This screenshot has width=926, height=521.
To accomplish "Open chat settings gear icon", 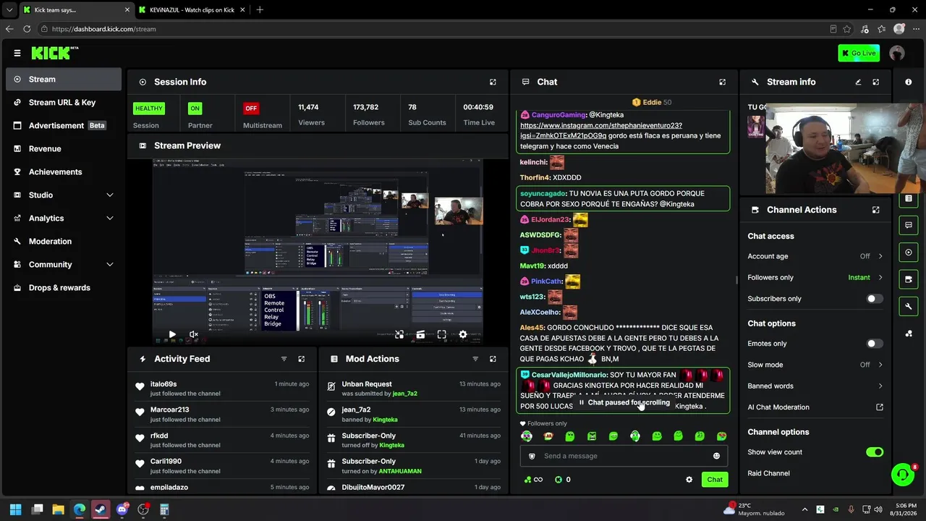I will click(x=689, y=480).
